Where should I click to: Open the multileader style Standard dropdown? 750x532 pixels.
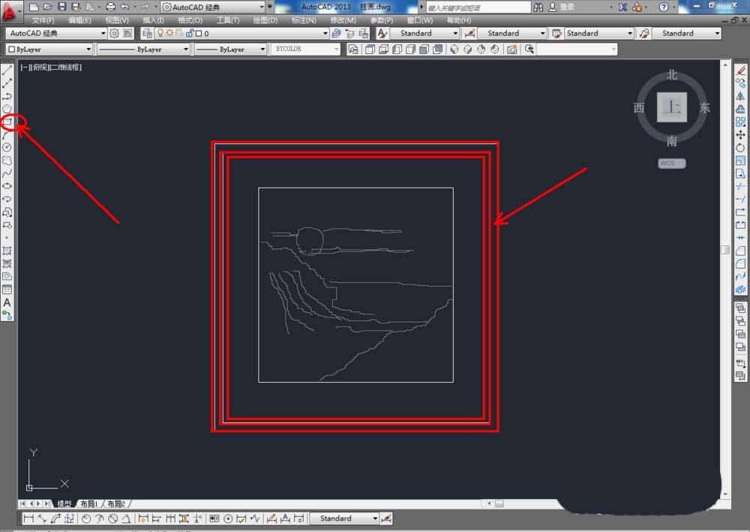pos(717,33)
